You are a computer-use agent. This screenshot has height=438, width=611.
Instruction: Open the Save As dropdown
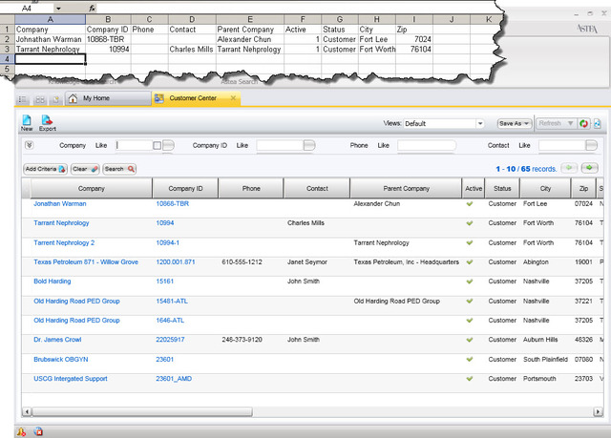click(x=515, y=123)
